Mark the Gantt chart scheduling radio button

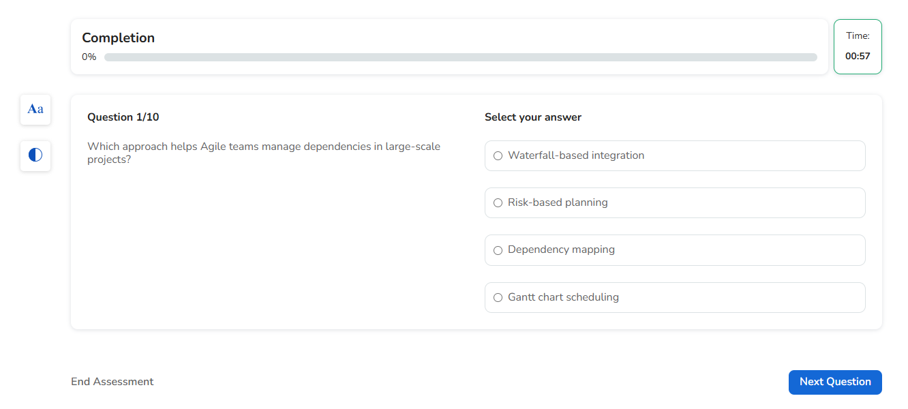(498, 298)
